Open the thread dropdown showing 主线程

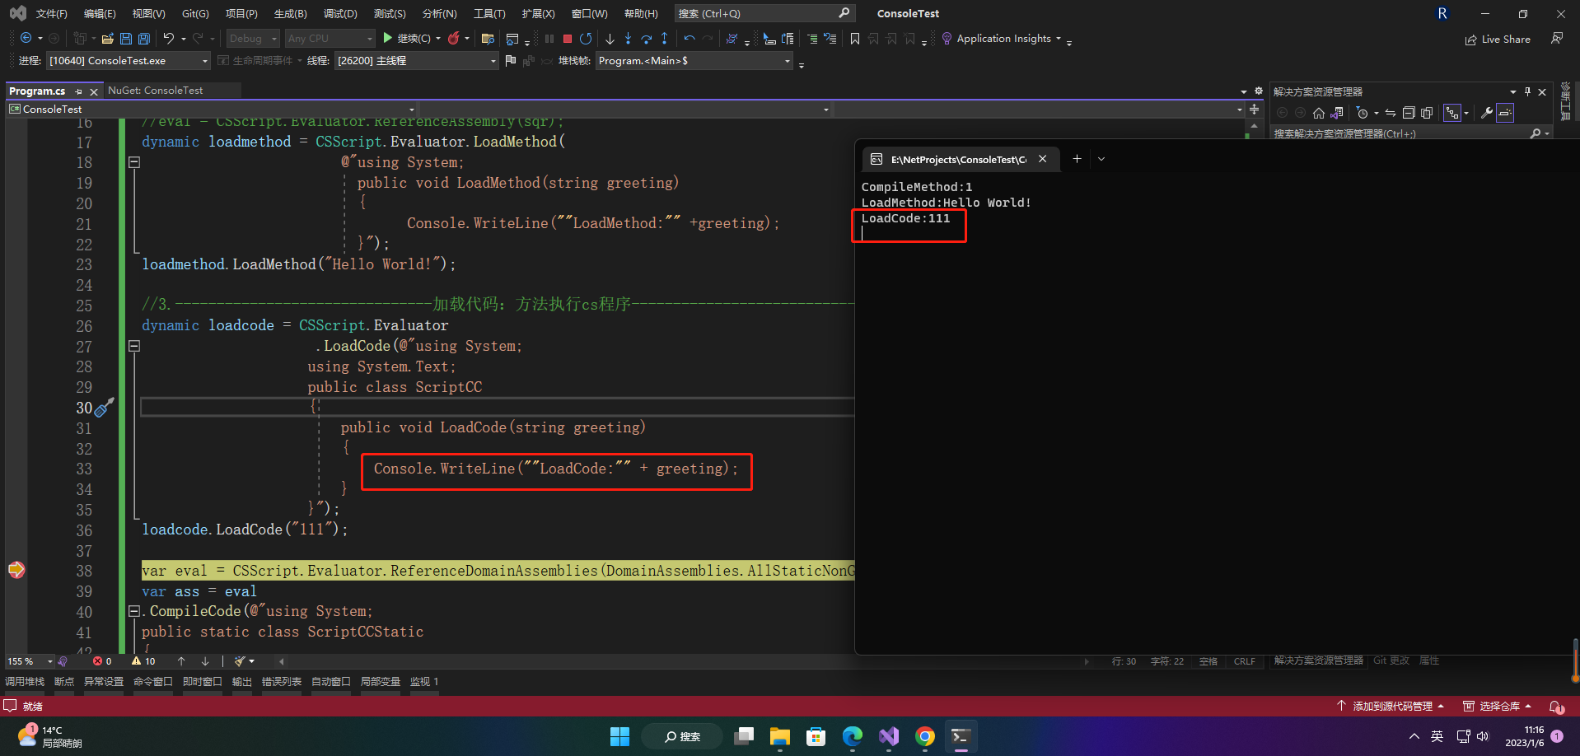click(x=417, y=61)
